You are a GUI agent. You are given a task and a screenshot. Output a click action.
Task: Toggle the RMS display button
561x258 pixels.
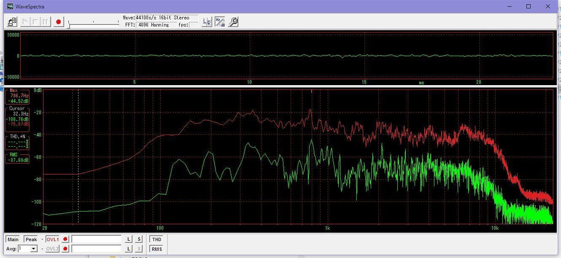tap(156, 249)
